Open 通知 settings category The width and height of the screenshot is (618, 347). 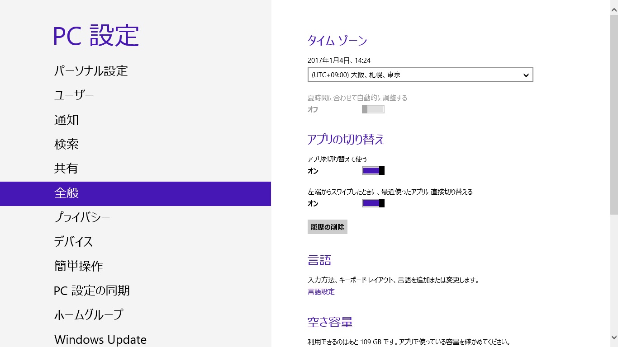pos(67,120)
